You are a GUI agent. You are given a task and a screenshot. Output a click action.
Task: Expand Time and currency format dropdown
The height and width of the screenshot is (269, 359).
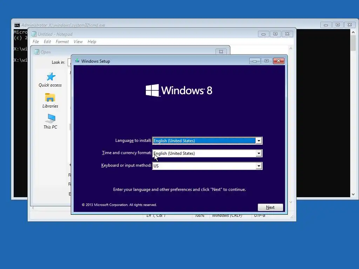coord(259,153)
